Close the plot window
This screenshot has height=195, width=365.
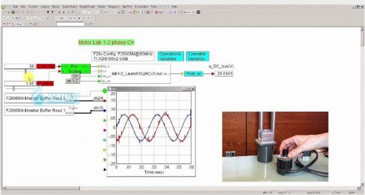pyautogui.click(x=193, y=89)
